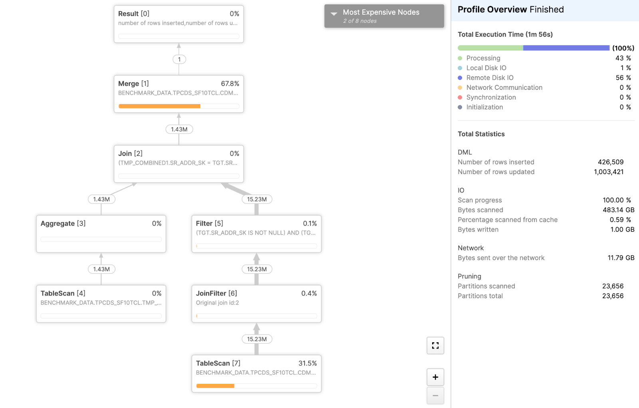Image resolution: width=639 pixels, height=408 pixels.
Task: Click the 15.23M label above TableScan [7]
Action: tap(257, 339)
